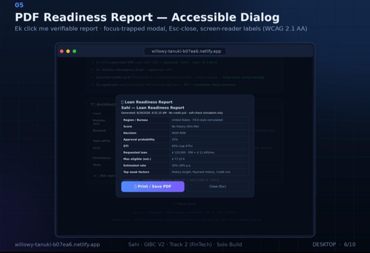Select the 'Region / Bureau' row label
370x253 pixels.
pos(135,120)
